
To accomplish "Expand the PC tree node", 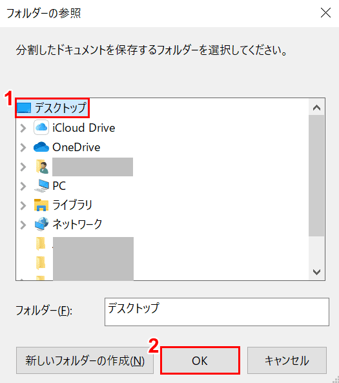I will click(23, 186).
